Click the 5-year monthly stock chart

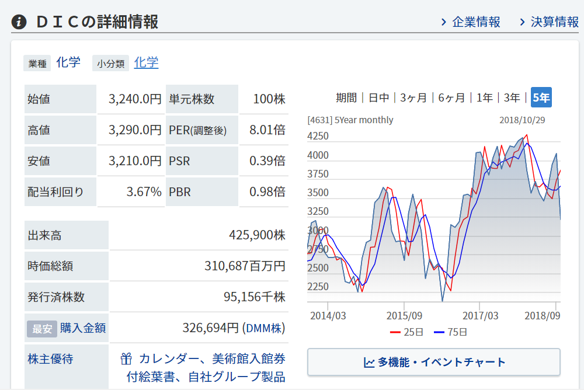tap(433, 222)
